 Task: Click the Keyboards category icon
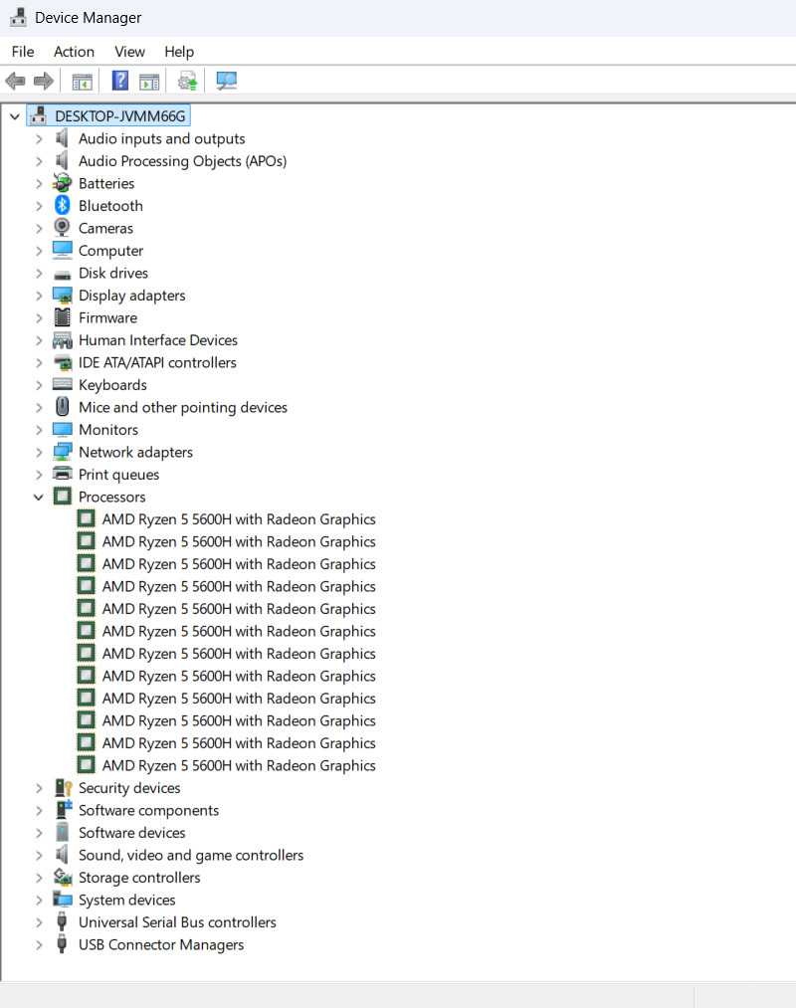pyautogui.click(x=63, y=384)
